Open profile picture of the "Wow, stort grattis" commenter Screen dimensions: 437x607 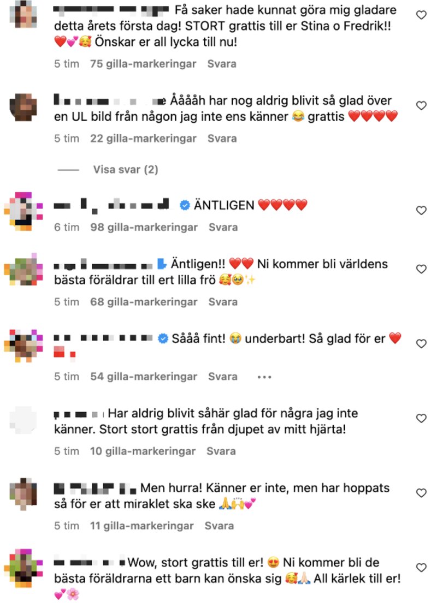pyautogui.click(x=23, y=568)
